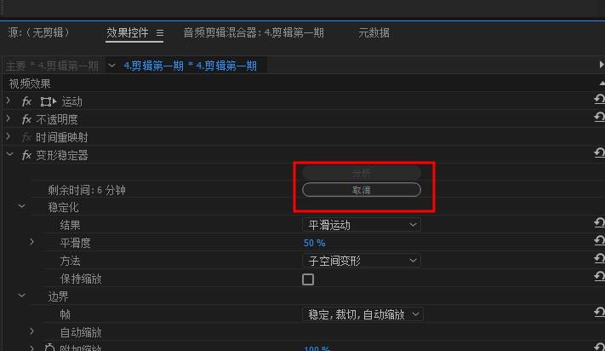
Task: Switch to the 元数据 tab
Action: 374,33
